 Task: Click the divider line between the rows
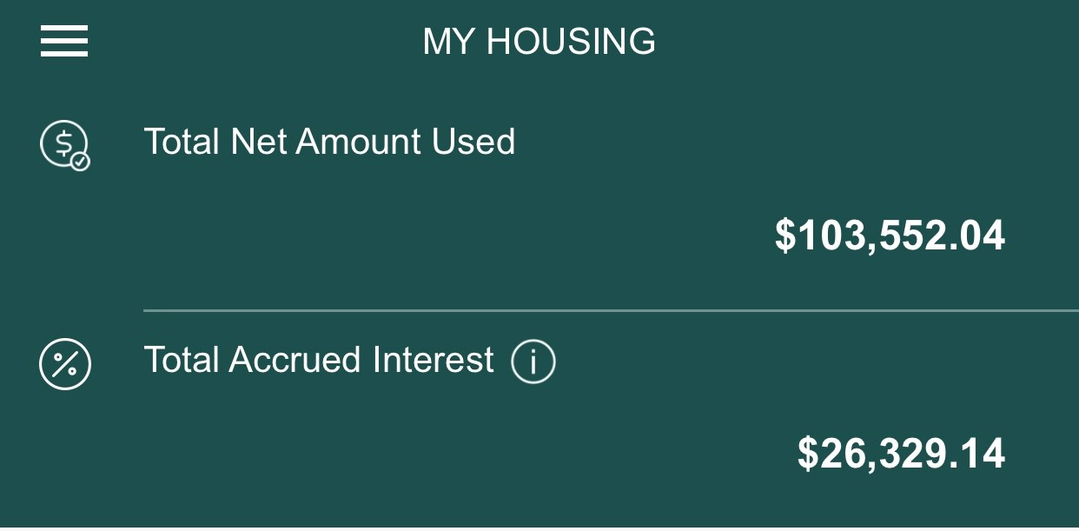608,309
